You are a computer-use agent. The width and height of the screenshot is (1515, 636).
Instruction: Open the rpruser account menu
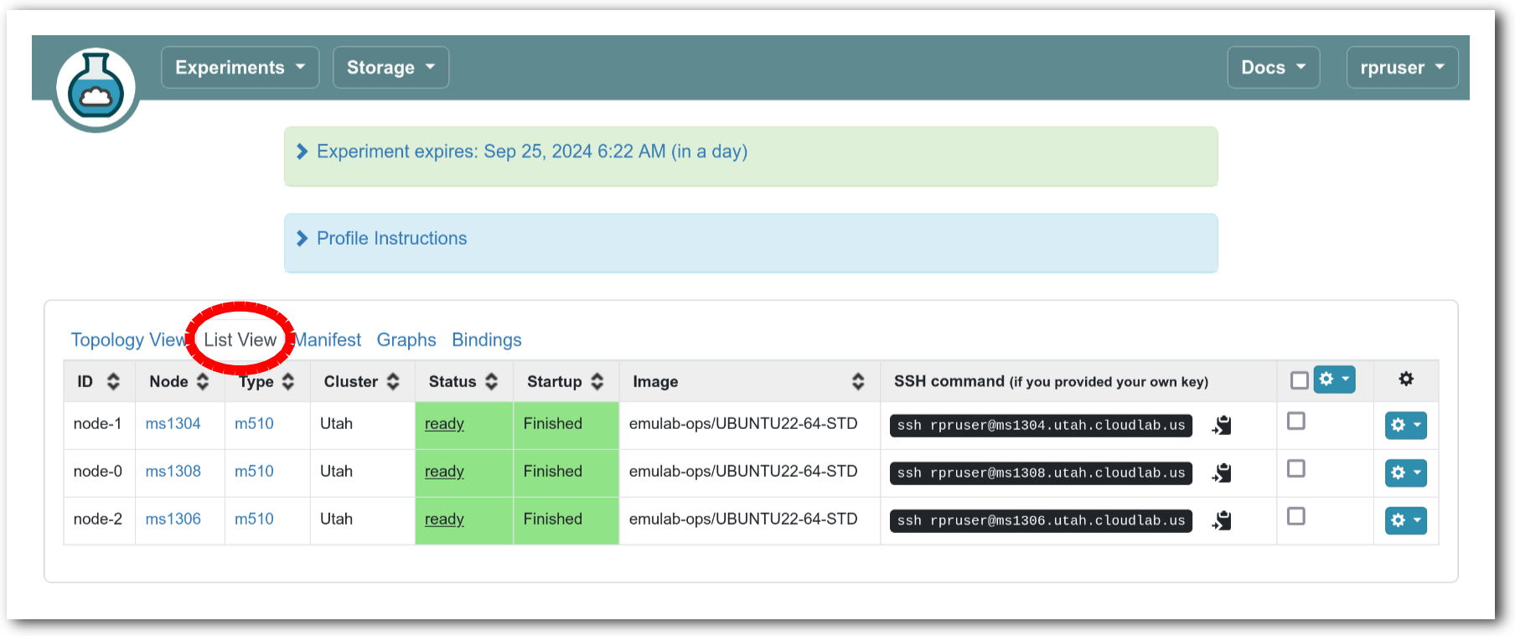tap(1402, 67)
